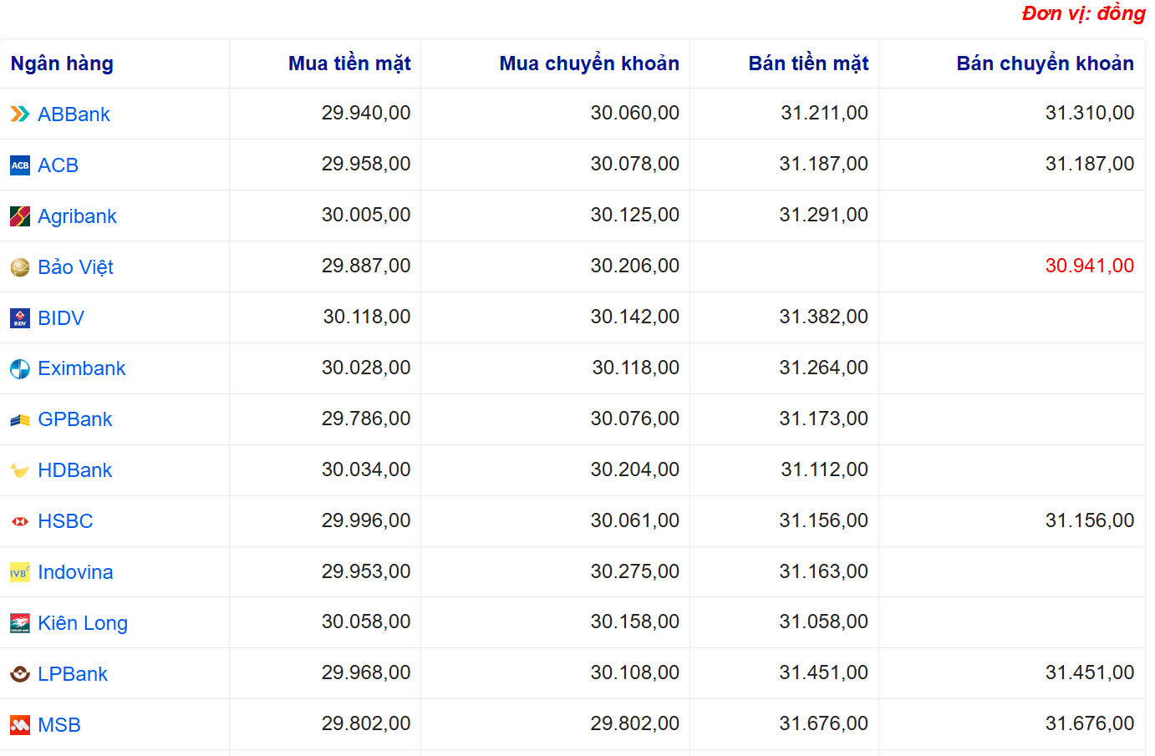1155x756 pixels.
Task: Select the red 30.941,00 Bảo Việt value
Action: pyautogui.click(x=1089, y=266)
